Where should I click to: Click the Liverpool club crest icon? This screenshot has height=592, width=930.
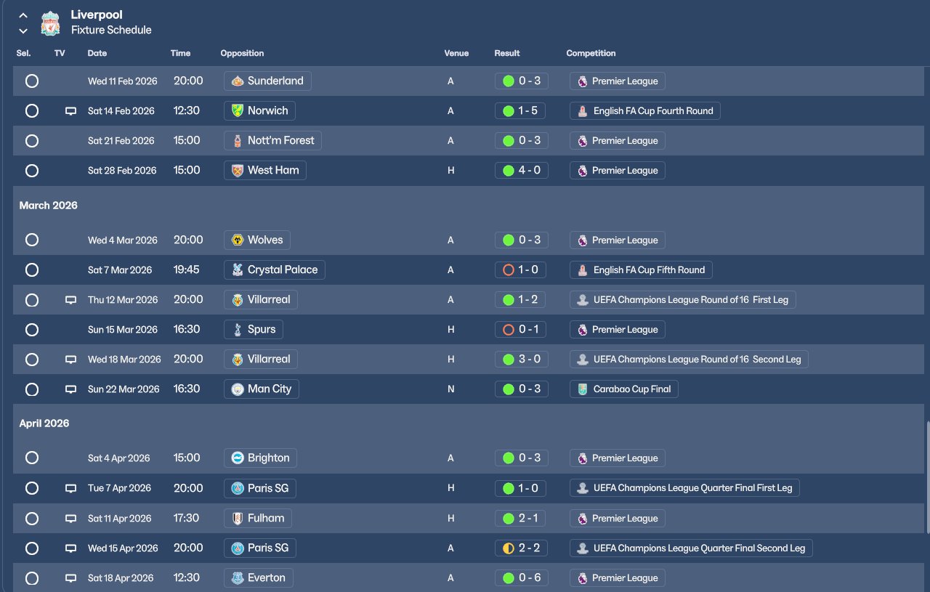click(50, 23)
